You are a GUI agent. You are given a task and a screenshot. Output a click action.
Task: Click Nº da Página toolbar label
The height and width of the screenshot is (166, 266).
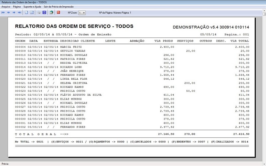[x=115, y=13]
